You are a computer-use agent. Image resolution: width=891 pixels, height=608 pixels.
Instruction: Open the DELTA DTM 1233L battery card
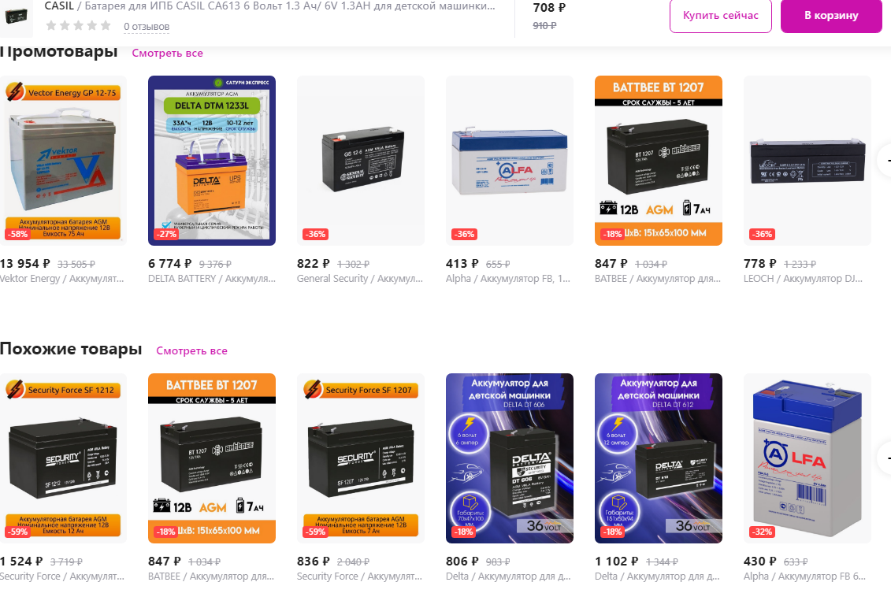click(x=211, y=160)
